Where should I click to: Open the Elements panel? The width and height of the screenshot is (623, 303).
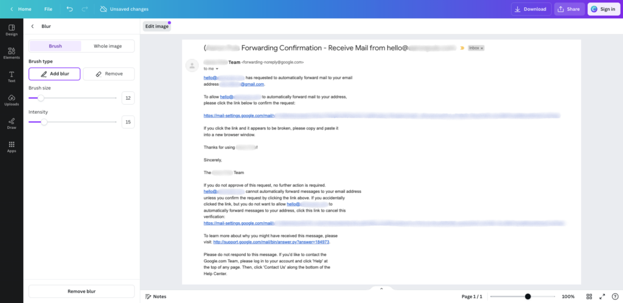pyautogui.click(x=12, y=54)
